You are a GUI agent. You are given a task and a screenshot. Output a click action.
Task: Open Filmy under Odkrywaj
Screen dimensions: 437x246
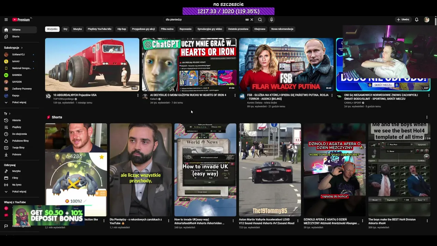point(19,178)
